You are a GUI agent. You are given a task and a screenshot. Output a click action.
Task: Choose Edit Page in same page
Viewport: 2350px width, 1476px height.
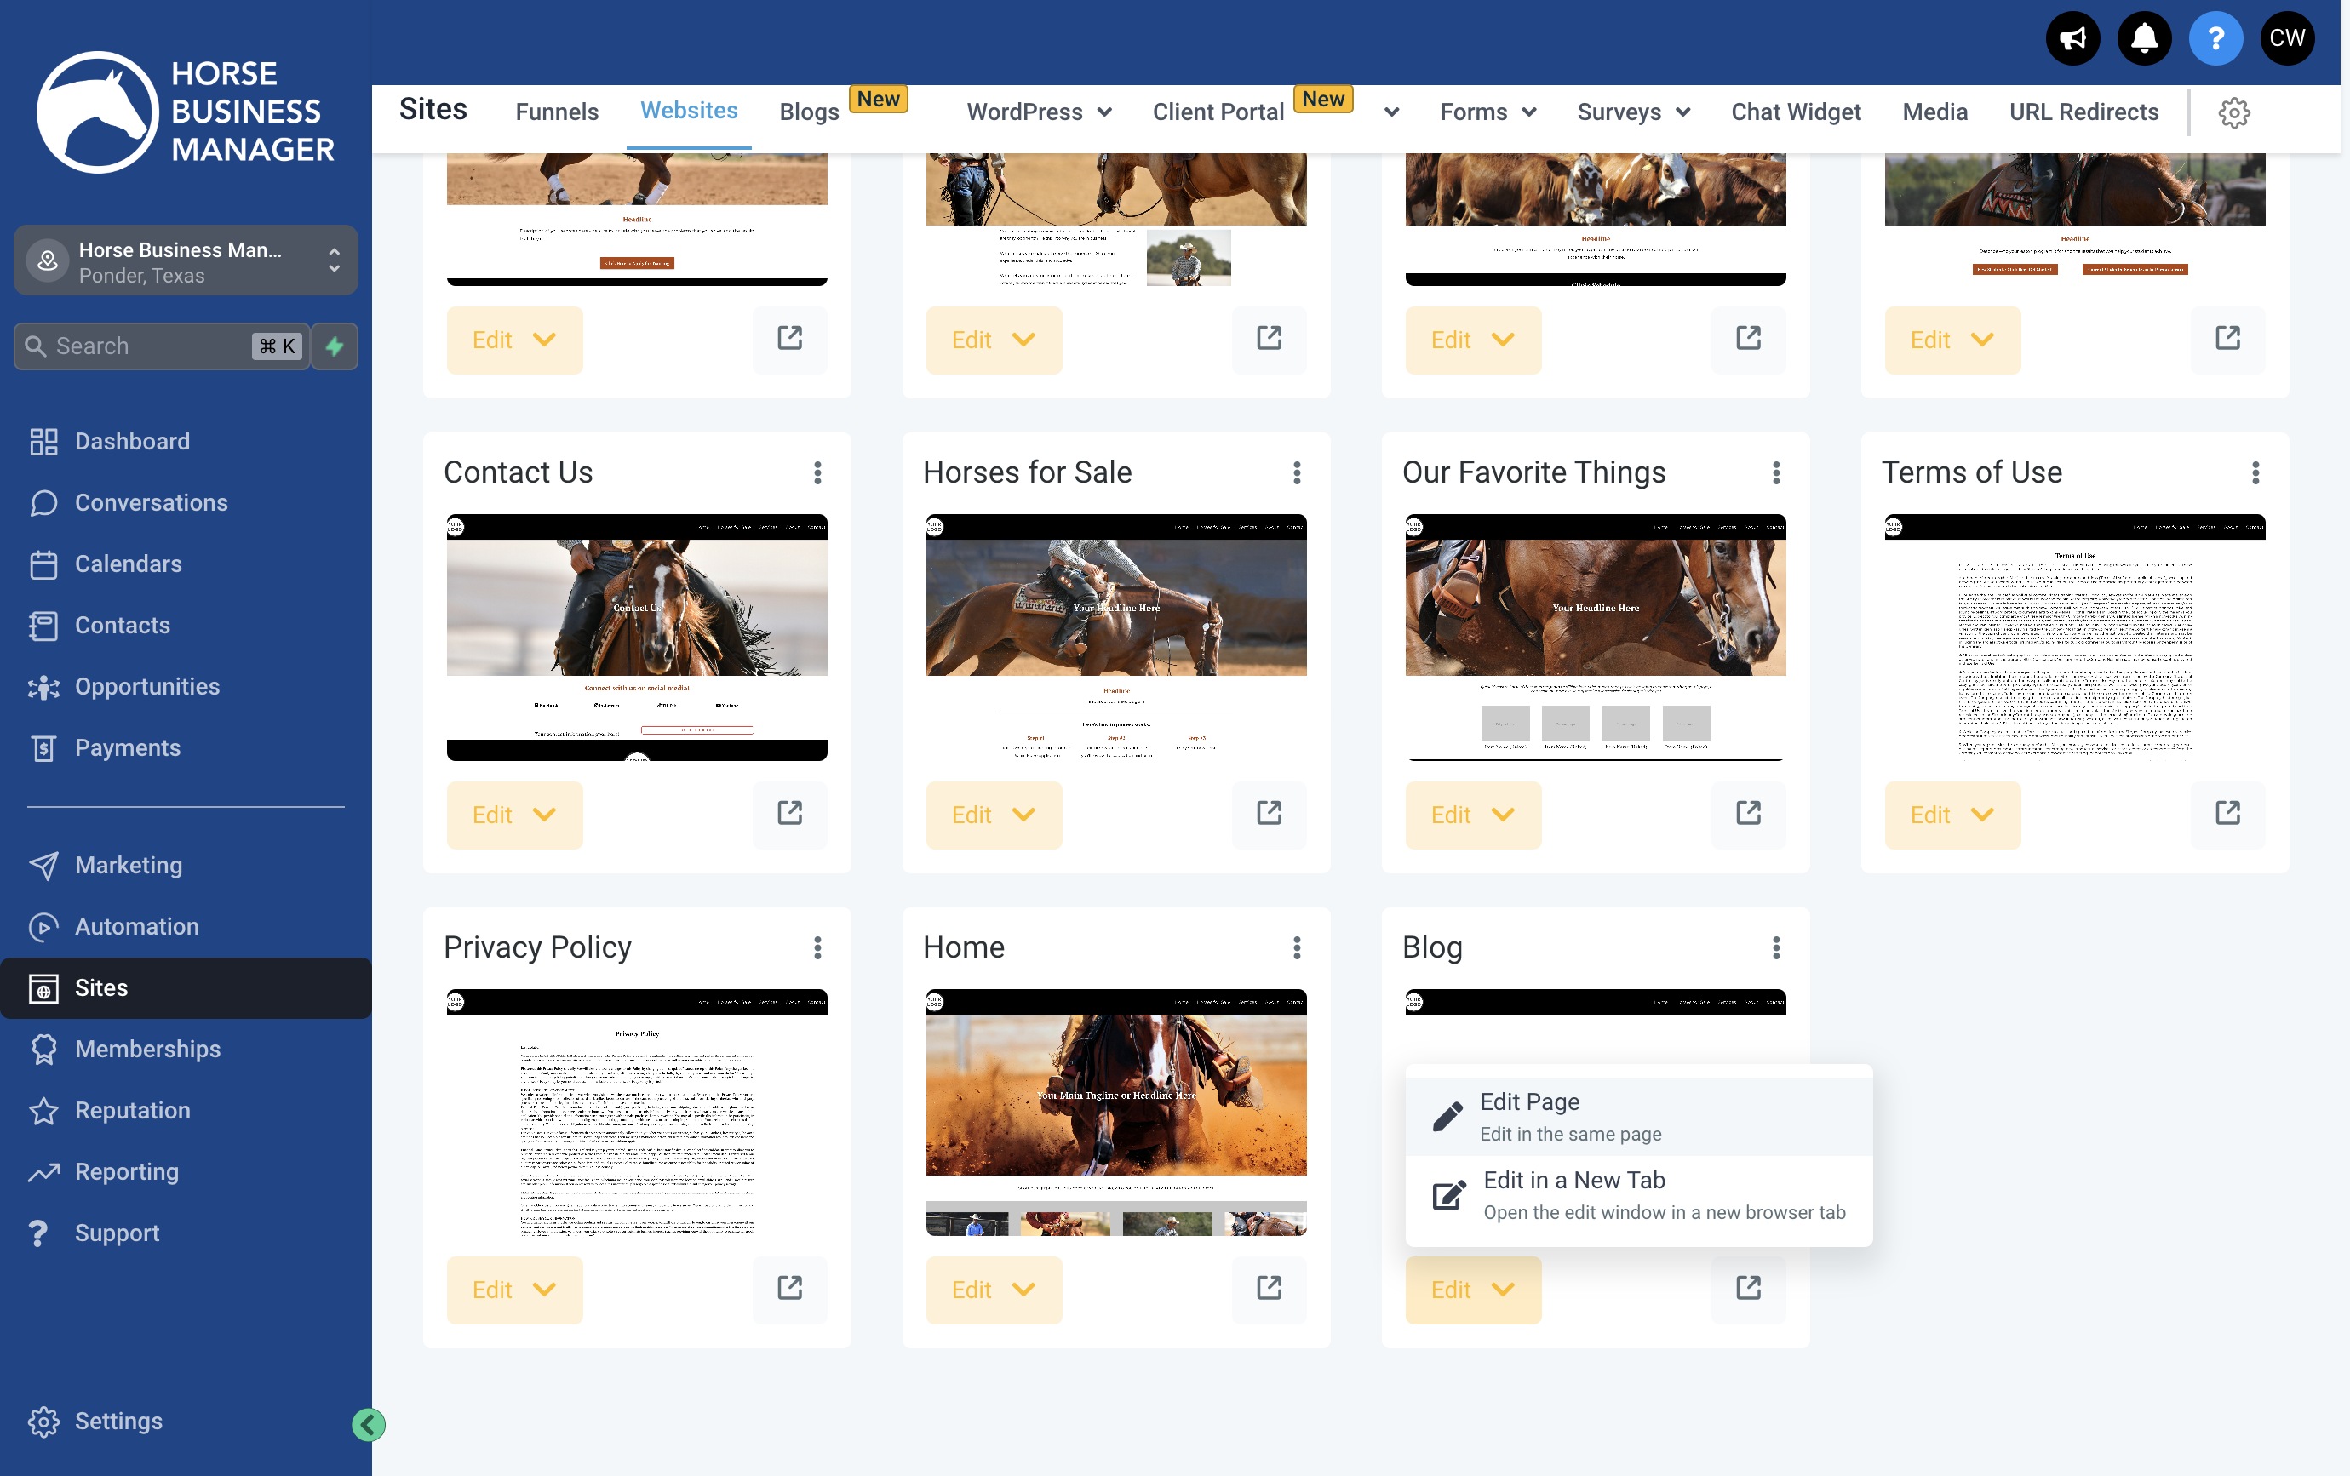coord(1637,1117)
